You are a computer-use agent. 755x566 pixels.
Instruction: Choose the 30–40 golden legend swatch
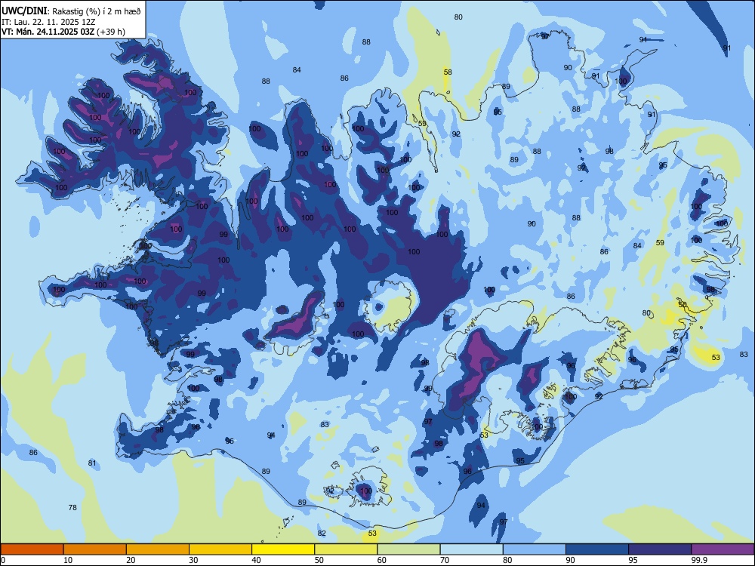click(x=220, y=549)
